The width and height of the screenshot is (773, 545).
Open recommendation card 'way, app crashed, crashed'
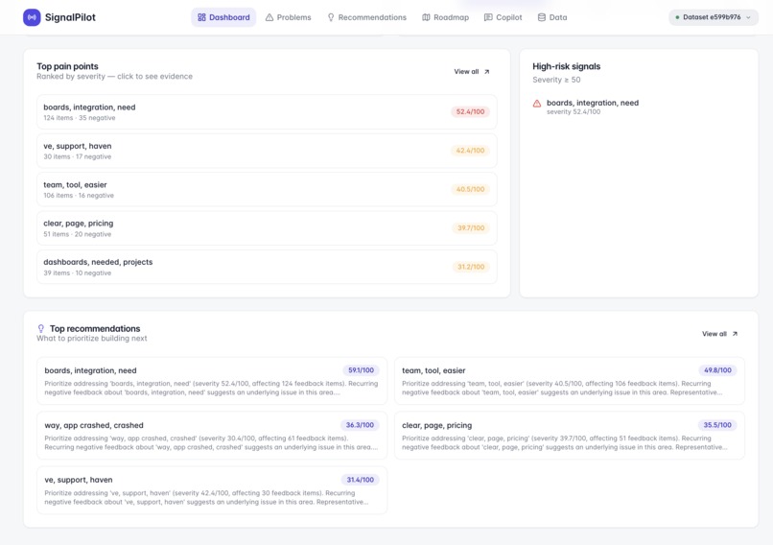[x=212, y=436]
